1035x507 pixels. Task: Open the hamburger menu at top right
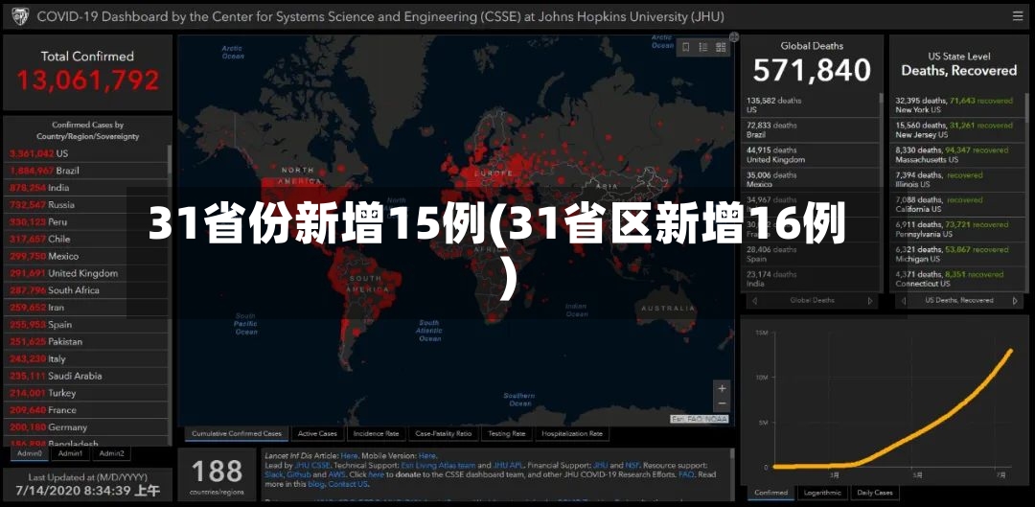[x=1018, y=16]
